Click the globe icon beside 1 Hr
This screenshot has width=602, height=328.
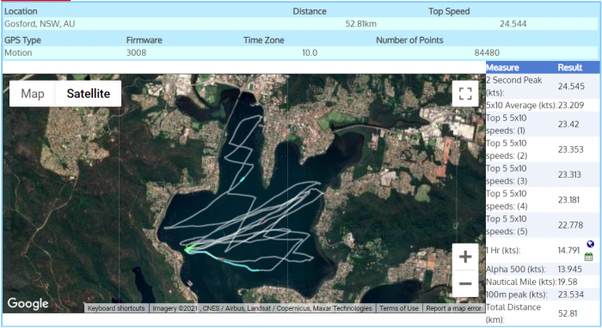pos(590,244)
